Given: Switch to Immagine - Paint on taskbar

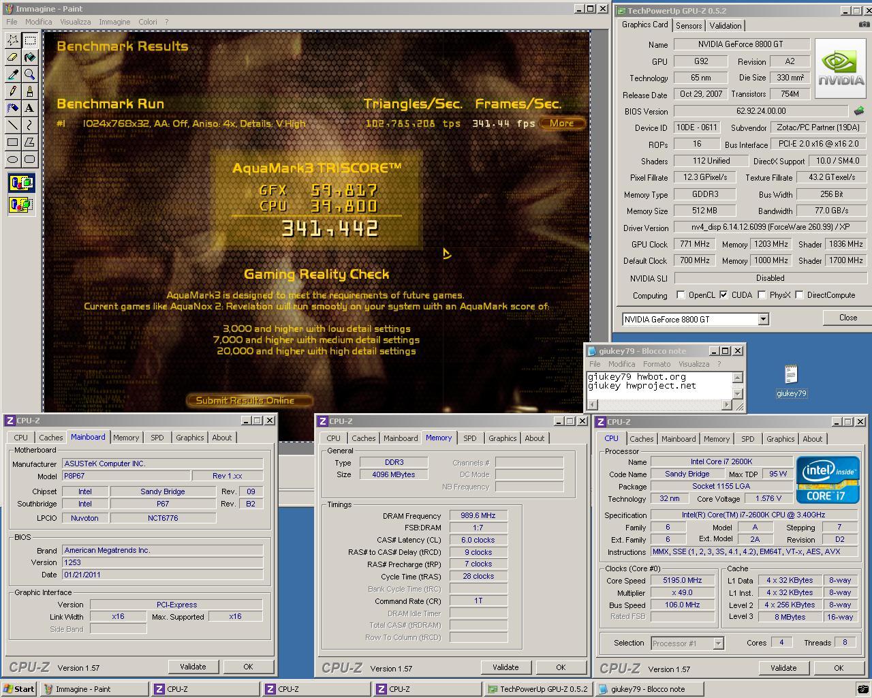Looking at the screenshot, I should pos(94,689).
